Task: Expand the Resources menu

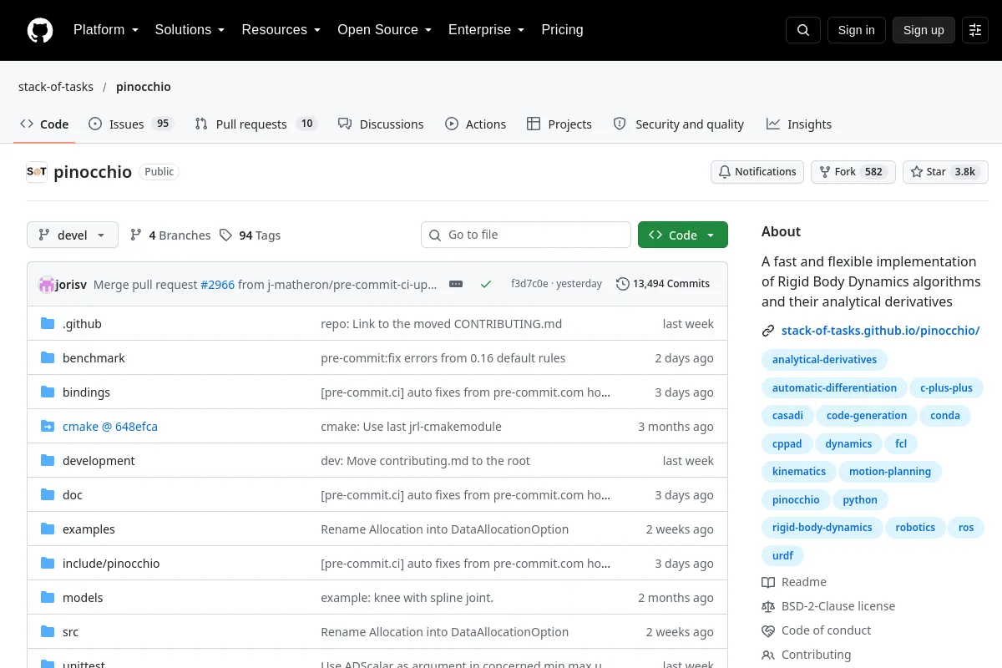Action: pos(281,30)
